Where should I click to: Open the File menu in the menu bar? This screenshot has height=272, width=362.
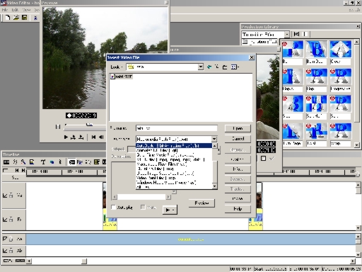(x=5, y=10)
